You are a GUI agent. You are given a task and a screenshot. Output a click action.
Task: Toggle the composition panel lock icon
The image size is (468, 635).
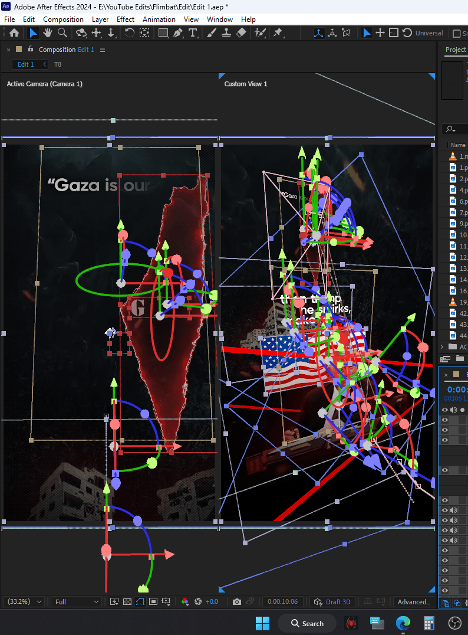[x=30, y=49]
